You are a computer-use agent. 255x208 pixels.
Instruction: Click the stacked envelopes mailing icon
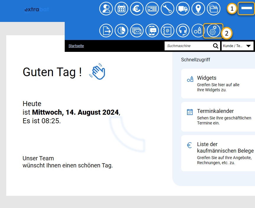[137, 31]
